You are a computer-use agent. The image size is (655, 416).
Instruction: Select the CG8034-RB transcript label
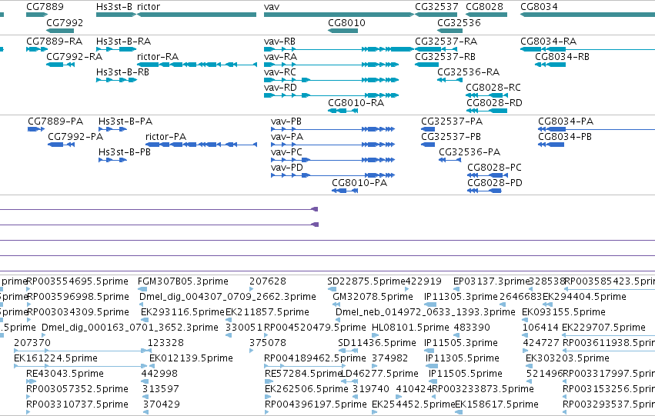click(x=562, y=56)
